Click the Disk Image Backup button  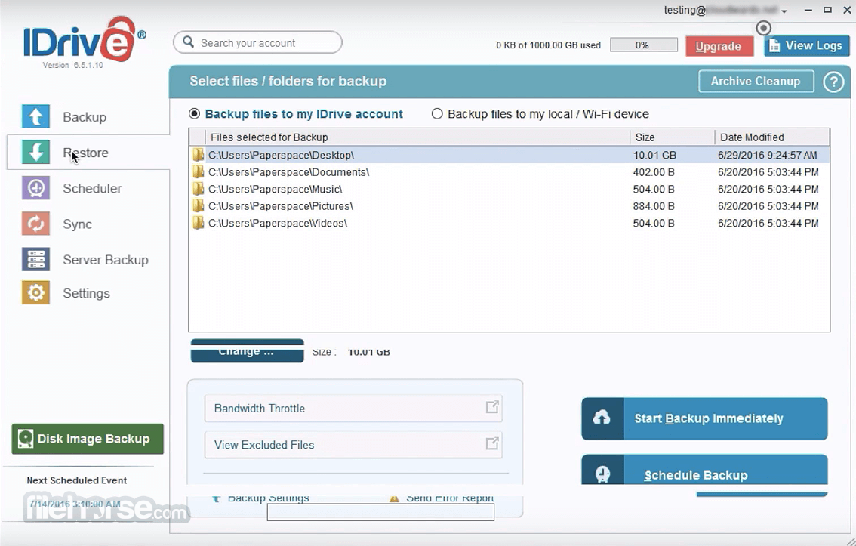click(x=88, y=439)
